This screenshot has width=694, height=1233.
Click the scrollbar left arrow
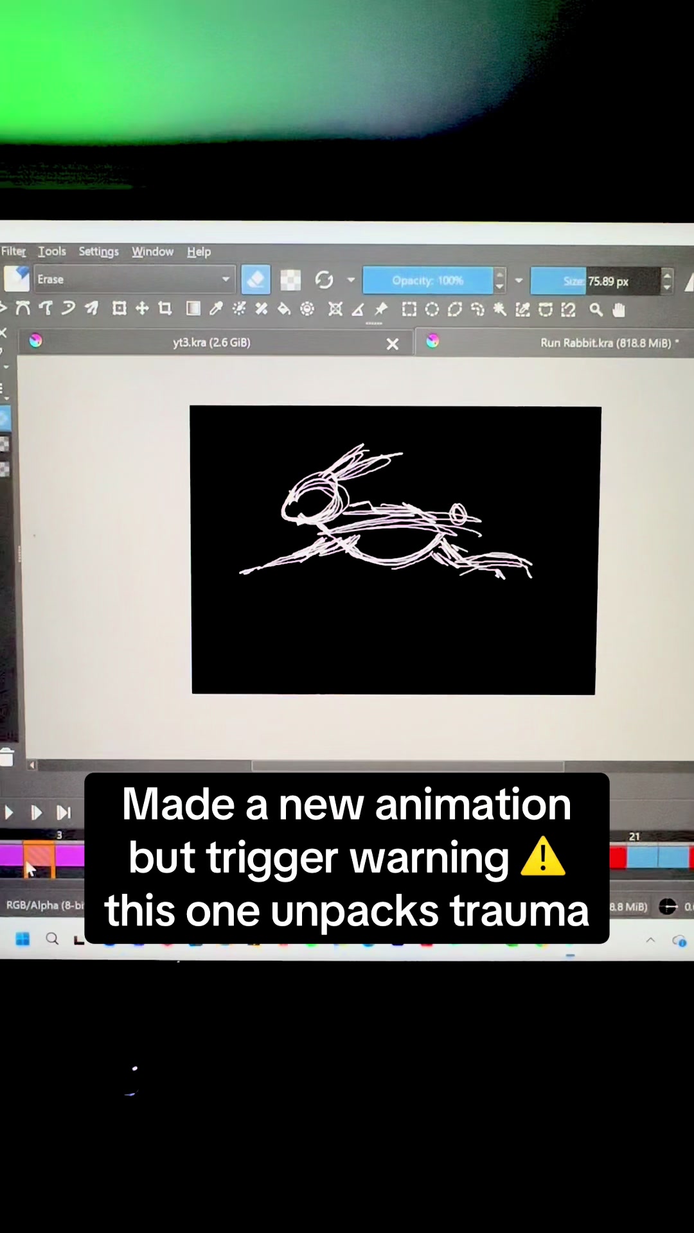[x=31, y=765]
